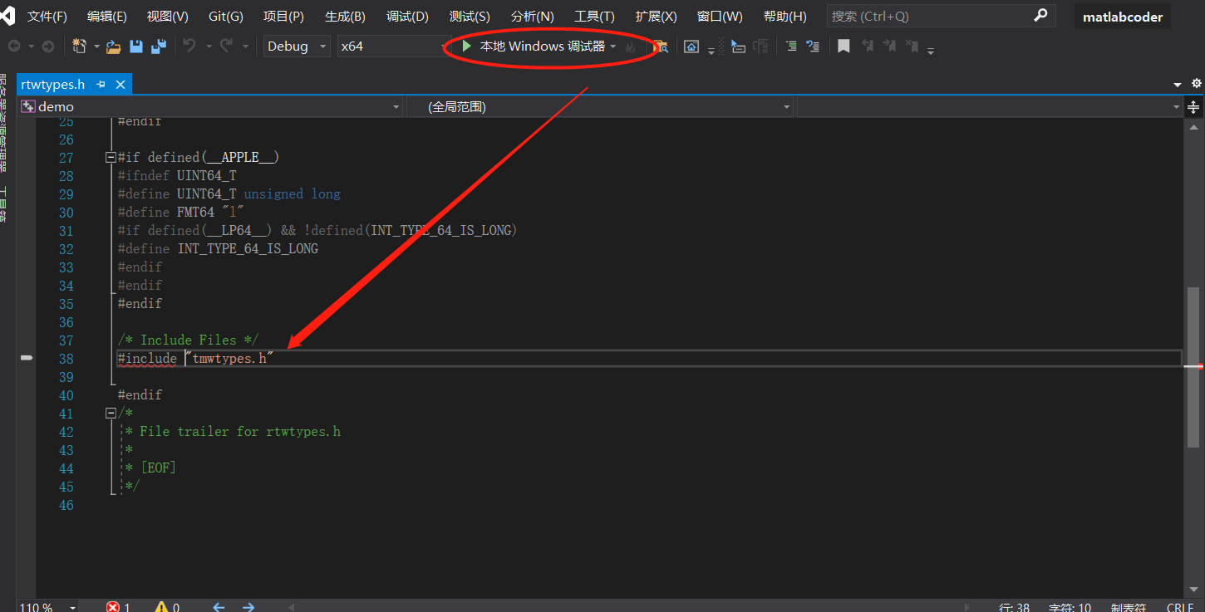The height and width of the screenshot is (612, 1205).
Task: Toggle a bookmark on the current line
Action: [x=843, y=47]
